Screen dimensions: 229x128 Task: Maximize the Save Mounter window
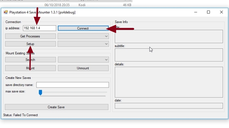tap(208, 12)
